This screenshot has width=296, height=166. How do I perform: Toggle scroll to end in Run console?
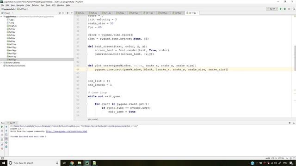(x=6, y=139)
